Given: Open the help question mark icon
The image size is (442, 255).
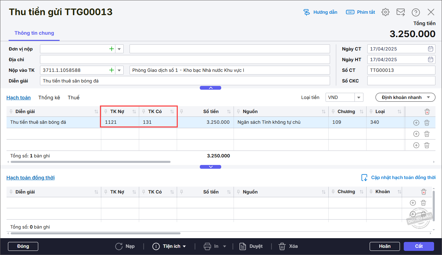Looking at the screenshot, I should 416,12.
